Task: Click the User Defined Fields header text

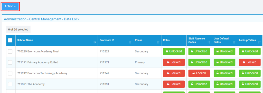Action: tap(221, 41)
